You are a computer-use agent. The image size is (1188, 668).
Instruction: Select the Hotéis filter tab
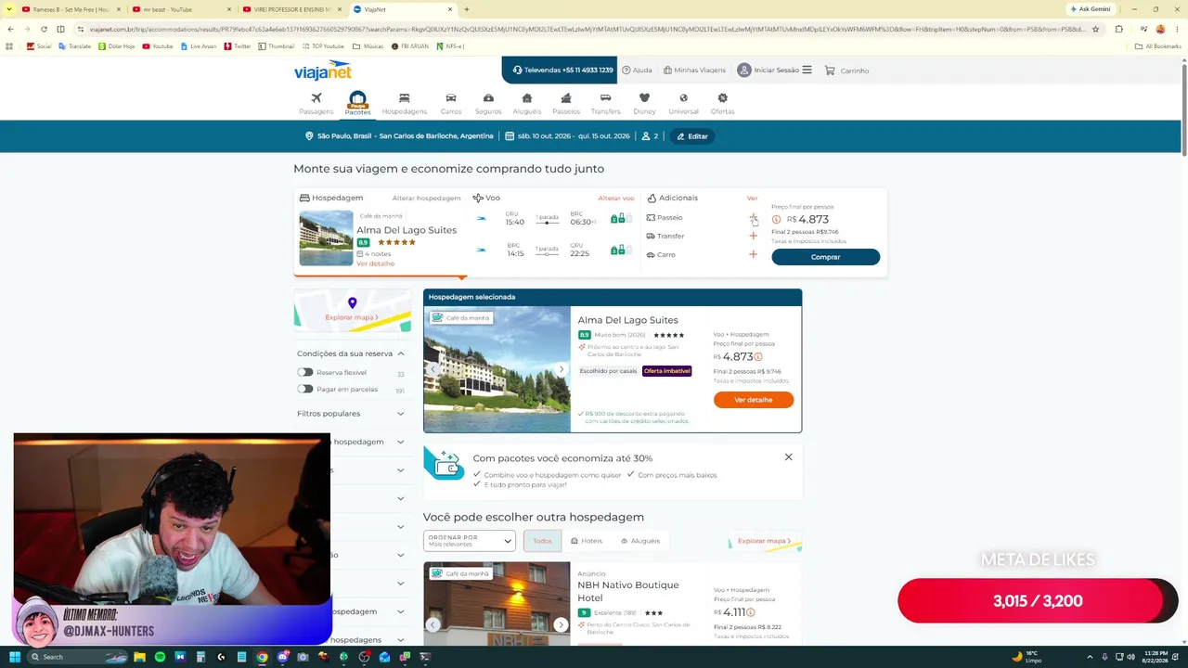587,541
